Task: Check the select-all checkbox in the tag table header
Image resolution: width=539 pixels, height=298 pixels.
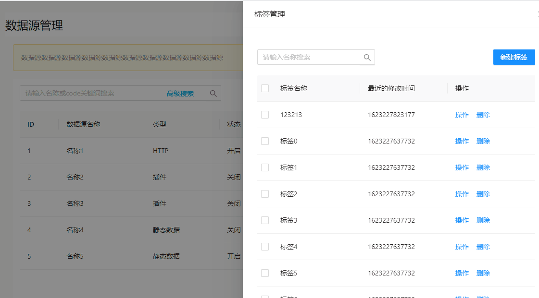Action: tap(265, 88)
